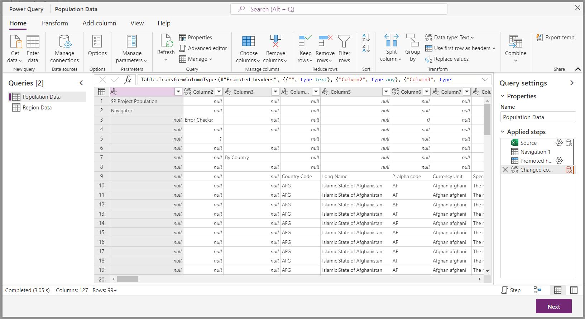This screenshot has width=585, height=319.
Task: Open Manage connections
Action: [x=64, y=49]
